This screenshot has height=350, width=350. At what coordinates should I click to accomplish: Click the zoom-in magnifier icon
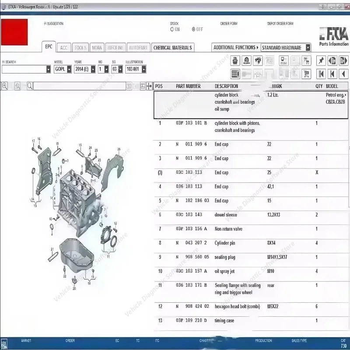(x=4, y=86)
